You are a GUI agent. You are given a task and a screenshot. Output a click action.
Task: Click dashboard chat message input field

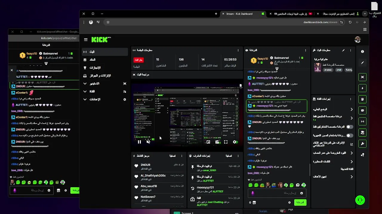click(277, 193)
